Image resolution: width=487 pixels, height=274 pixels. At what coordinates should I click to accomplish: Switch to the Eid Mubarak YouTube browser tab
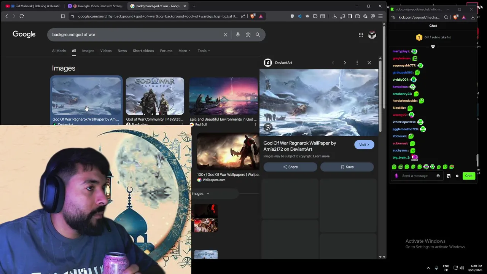(33, 6)
